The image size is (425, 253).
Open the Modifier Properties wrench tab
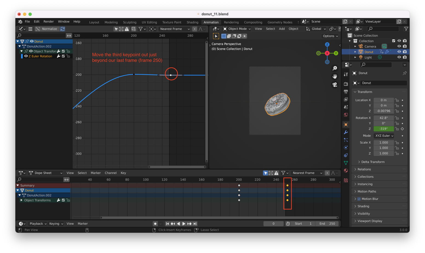click(346, 132)
